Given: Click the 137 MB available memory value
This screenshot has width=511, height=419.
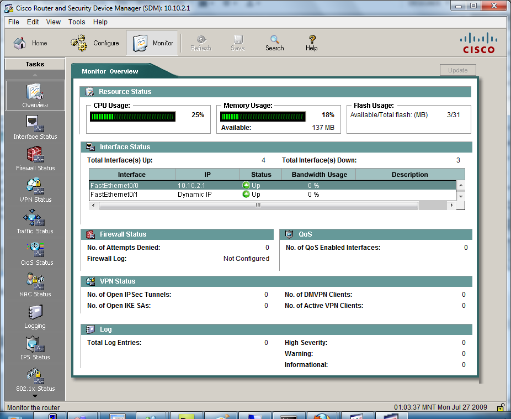Looking at the screenshot, I should (x=323, y=128).
